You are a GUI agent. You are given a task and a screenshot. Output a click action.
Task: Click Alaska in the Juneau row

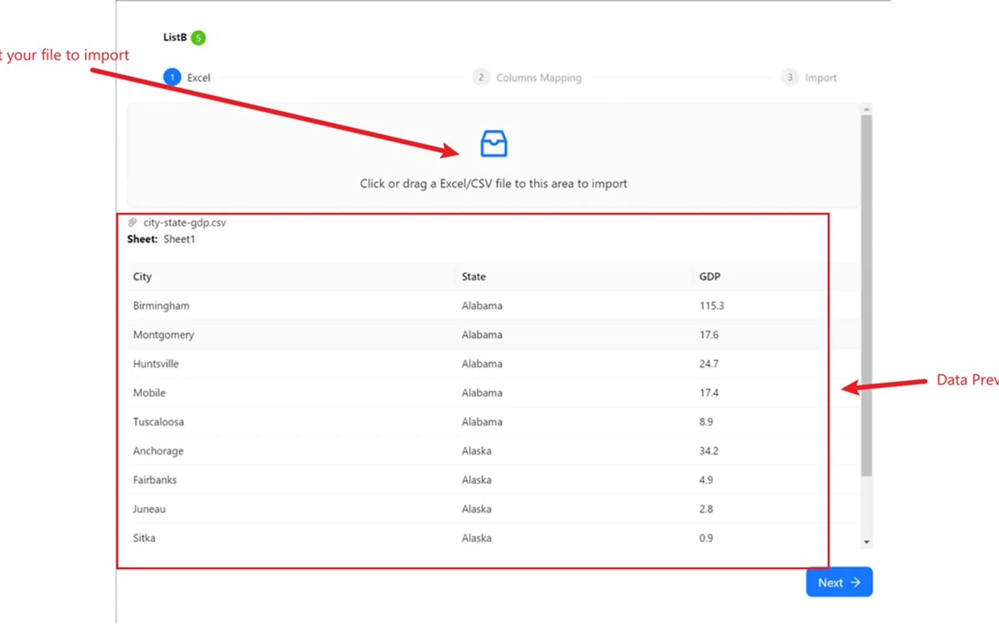(476, 509)
